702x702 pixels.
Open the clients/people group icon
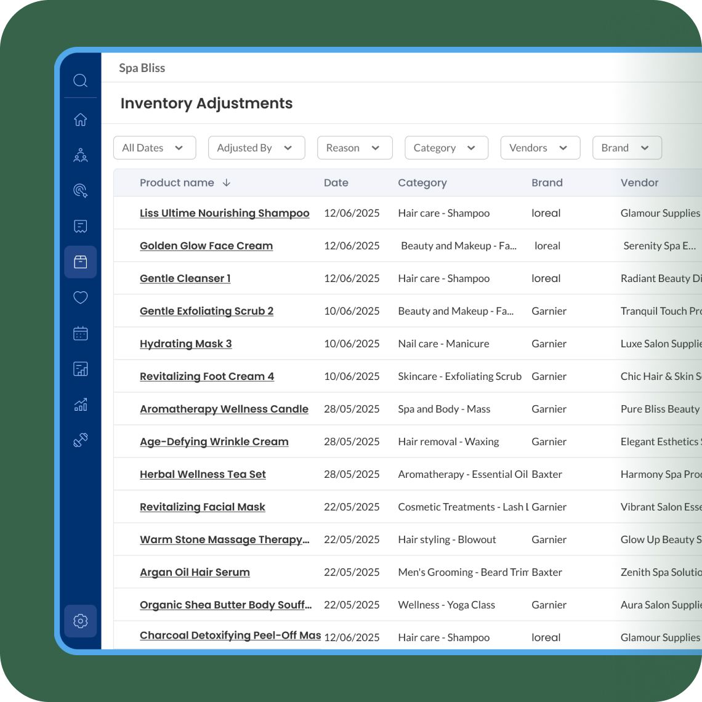pyautogui.click(x=80, y=155)
